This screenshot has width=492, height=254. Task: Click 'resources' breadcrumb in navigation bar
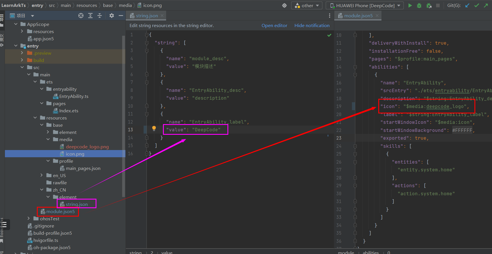point(87,5)
